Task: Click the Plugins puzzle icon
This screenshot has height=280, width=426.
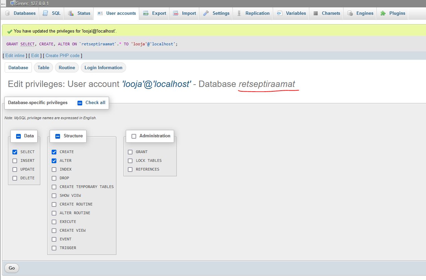Action: (x=383, y=13)
